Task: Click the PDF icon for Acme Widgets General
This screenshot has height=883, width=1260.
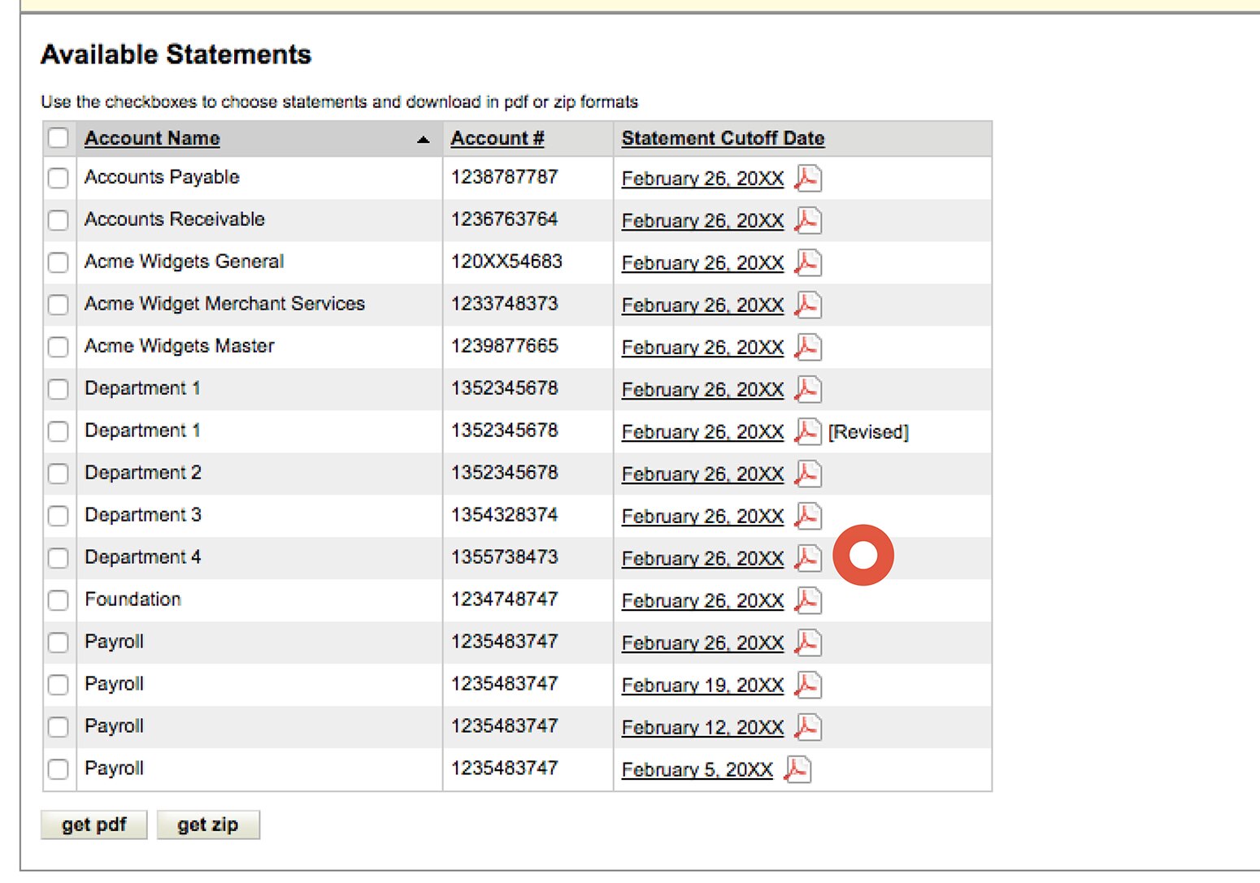Action: pyautogui.click(x=807, y=262)
